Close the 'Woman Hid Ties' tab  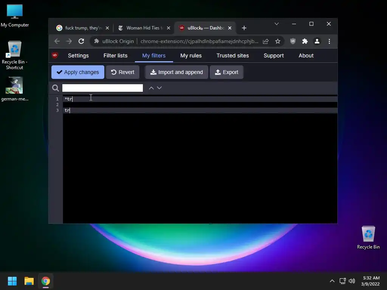point(169,28)
